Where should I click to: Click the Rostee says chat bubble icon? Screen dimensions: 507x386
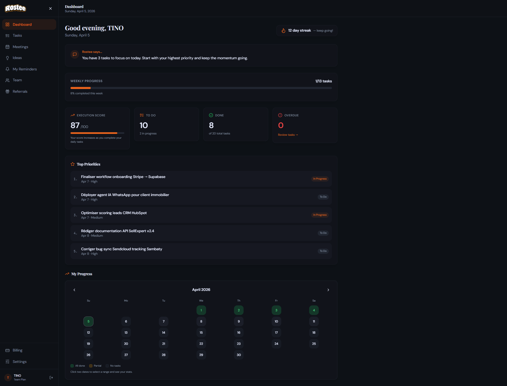pyautogui.click(x=75, y=54)
